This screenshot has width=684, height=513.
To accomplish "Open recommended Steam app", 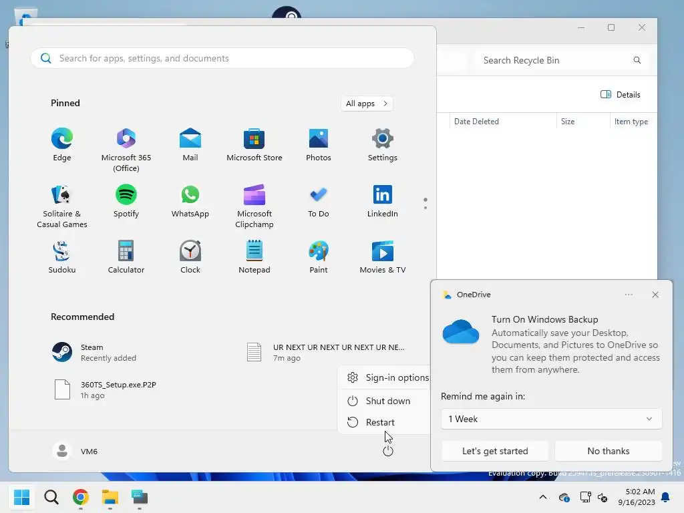I will coord(94,353).
